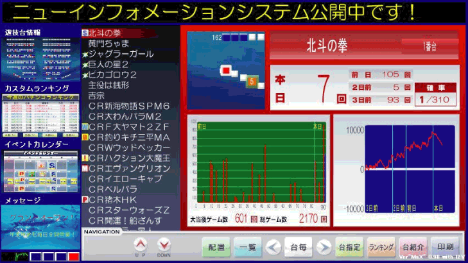Image resolution: width=468 pixels, height=263 pixels.
Task: Select CRスターウォーズZ in the list
Action: tap(129, 210)
